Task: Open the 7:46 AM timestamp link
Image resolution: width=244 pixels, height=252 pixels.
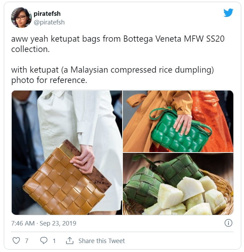Action: pyautogui.click(x=23, y=223)
